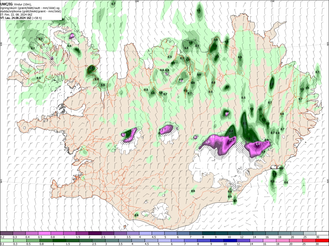Viewport: 329px width, 246px height.
Task: Click the gray-green 2.5 rain legend swatch
Action: (x=98, y=240)
